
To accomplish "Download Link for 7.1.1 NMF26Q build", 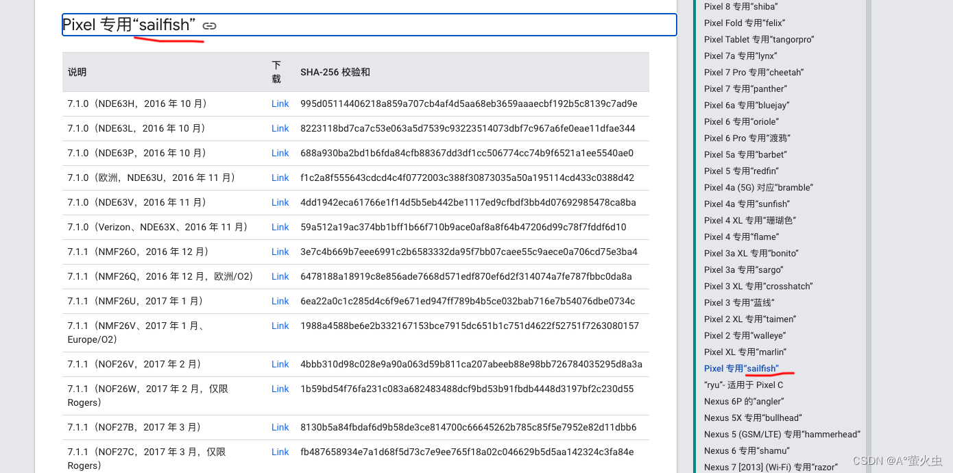I will pos(280,276).
